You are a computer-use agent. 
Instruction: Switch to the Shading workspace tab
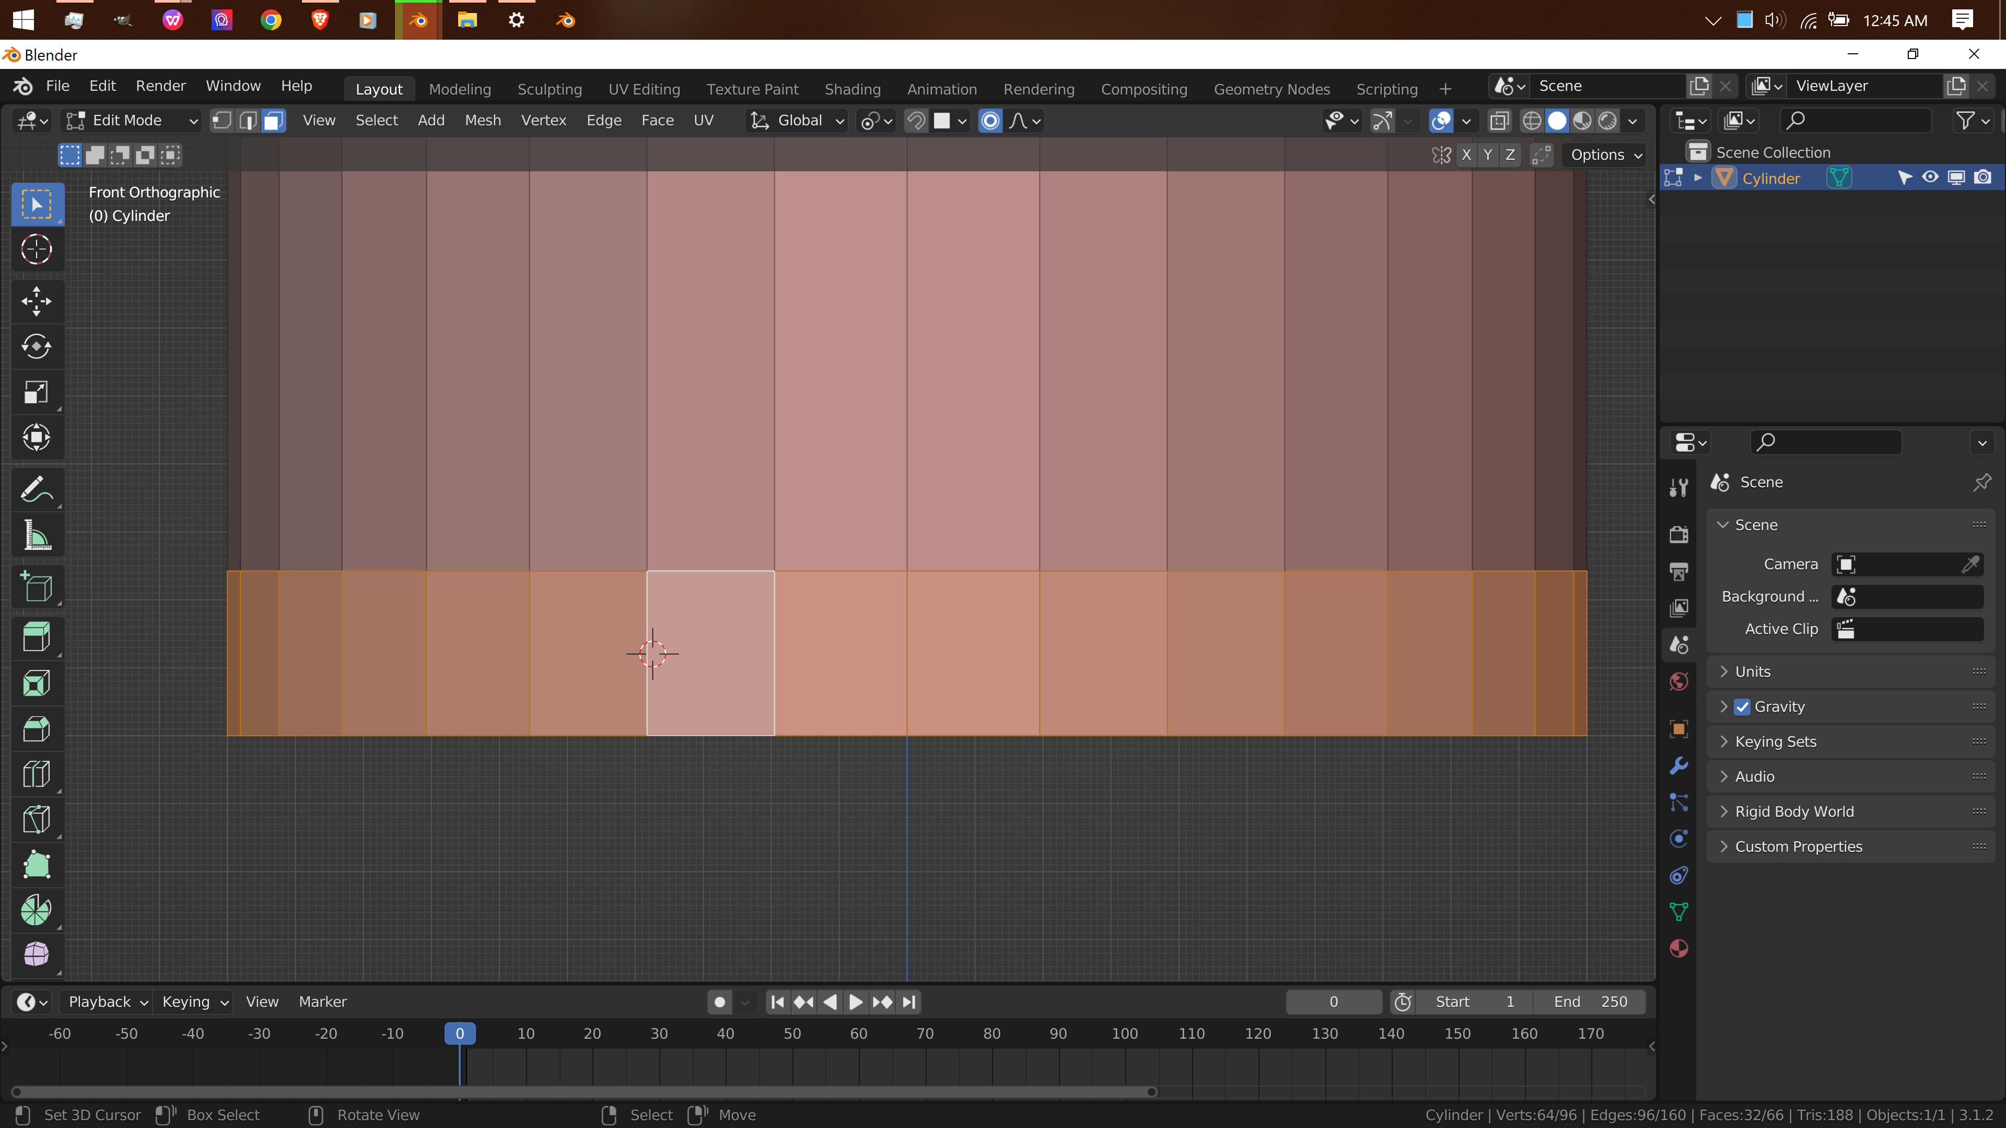pos(852,89)
